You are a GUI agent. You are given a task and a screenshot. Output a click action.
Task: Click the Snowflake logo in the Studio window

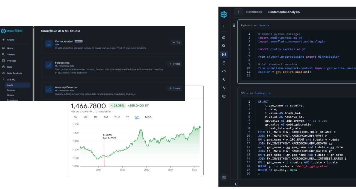pos(11,31)
